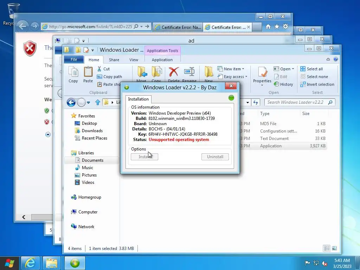
Task: Click Invert selection in ribbon
Action: click(x=317, y=84)
